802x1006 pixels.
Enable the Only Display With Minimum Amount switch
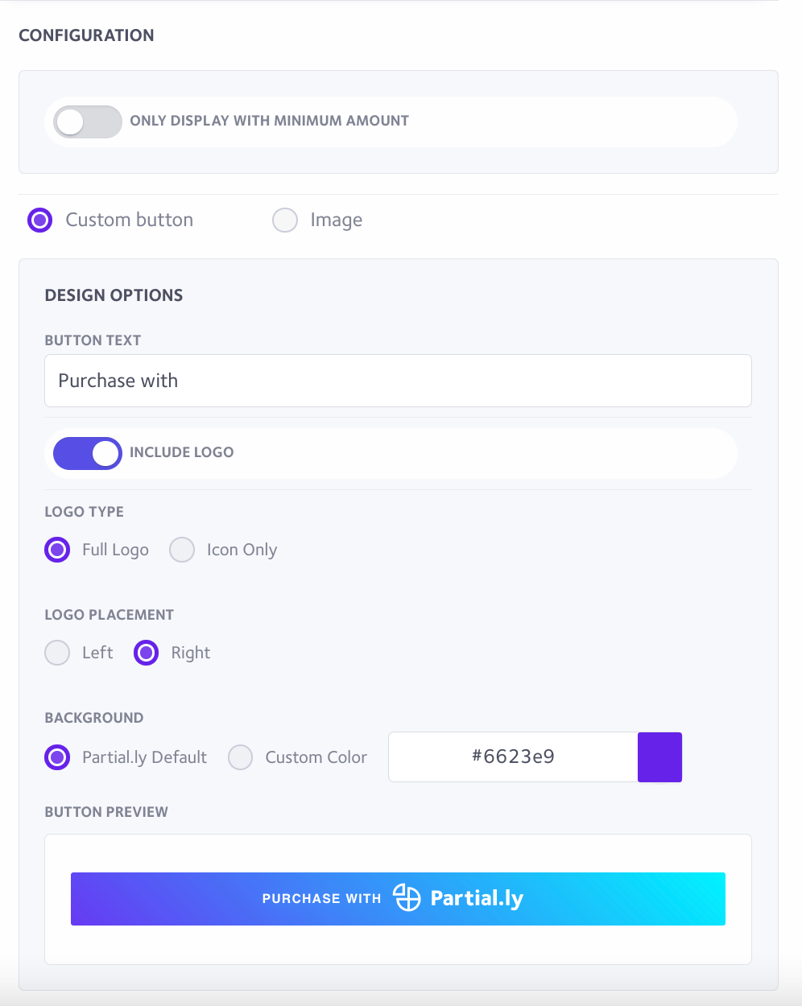[88, 122]
